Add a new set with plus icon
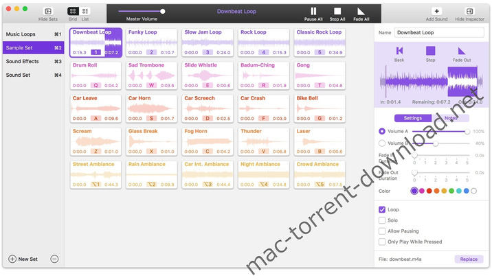The width and height of the screenshot is (492, 280). [12, 259]
